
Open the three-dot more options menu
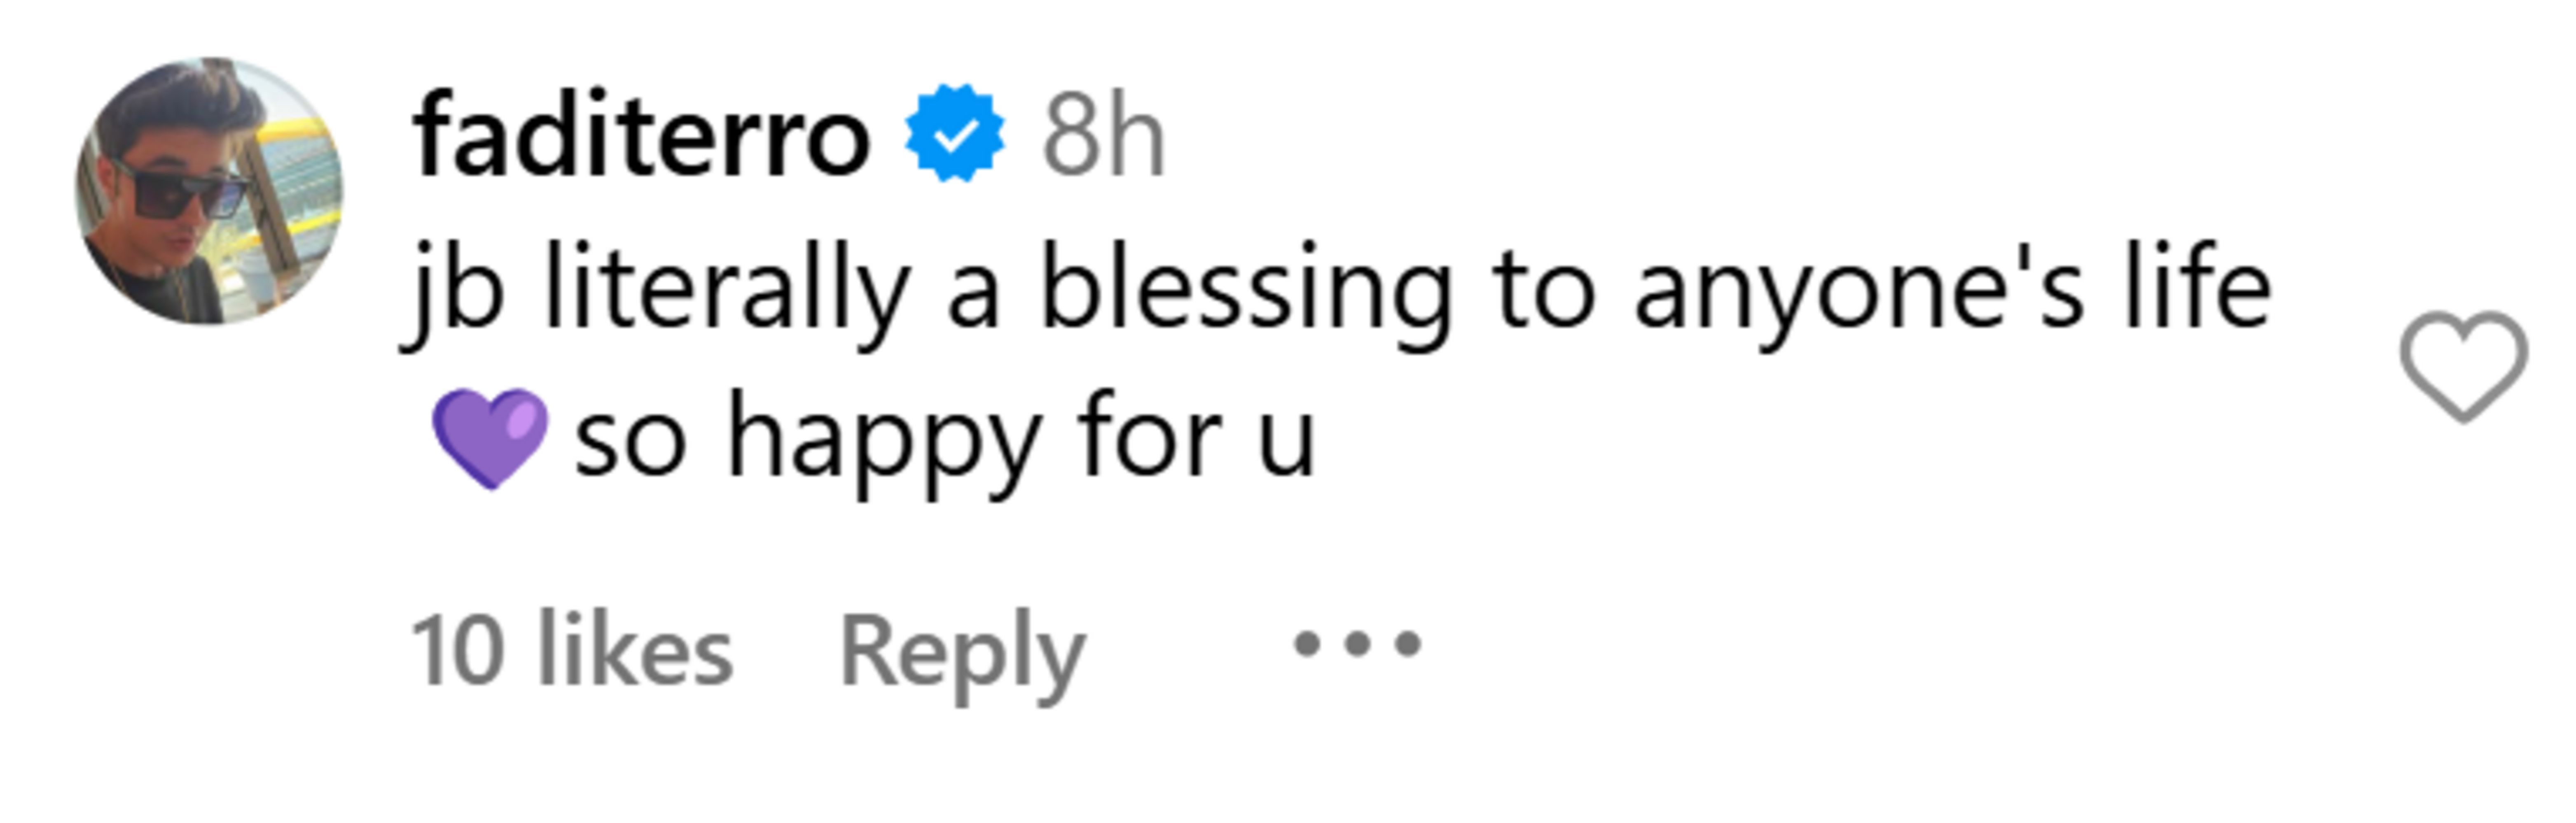[x=1357, y=644]
